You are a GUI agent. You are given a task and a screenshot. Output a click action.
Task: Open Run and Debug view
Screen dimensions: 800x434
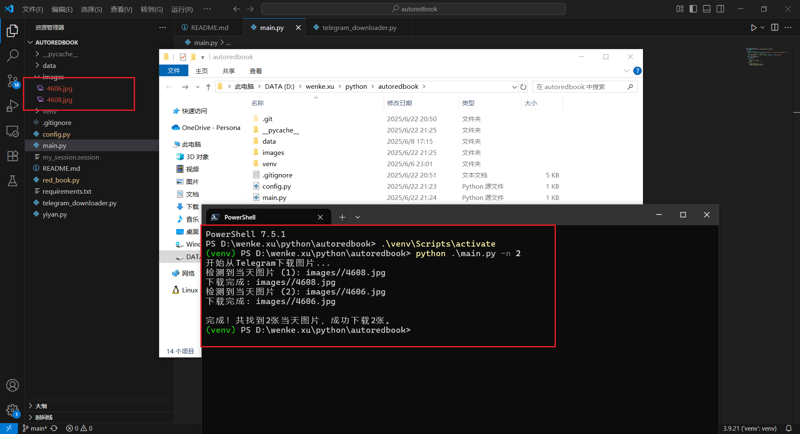point(12,106)
